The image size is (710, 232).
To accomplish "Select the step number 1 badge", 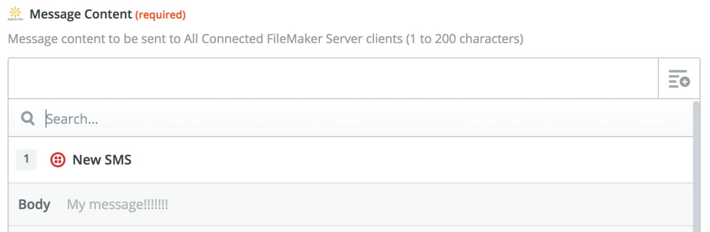I will coord(27,159).
